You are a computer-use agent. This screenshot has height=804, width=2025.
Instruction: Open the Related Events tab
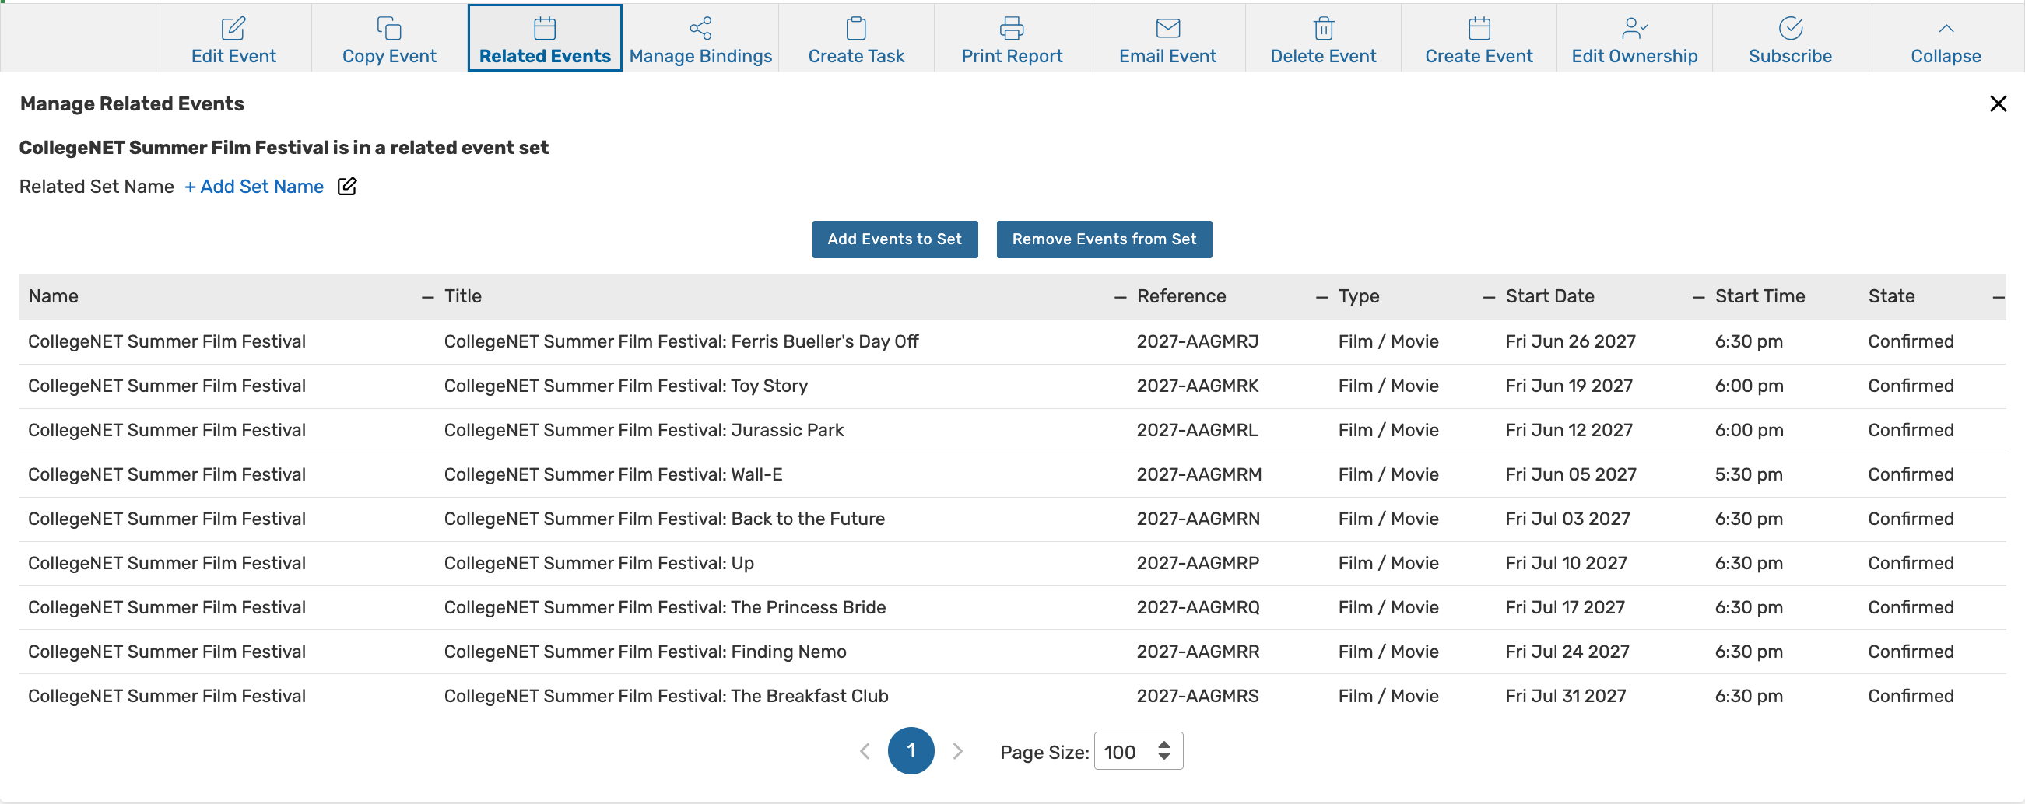point(545,37)
